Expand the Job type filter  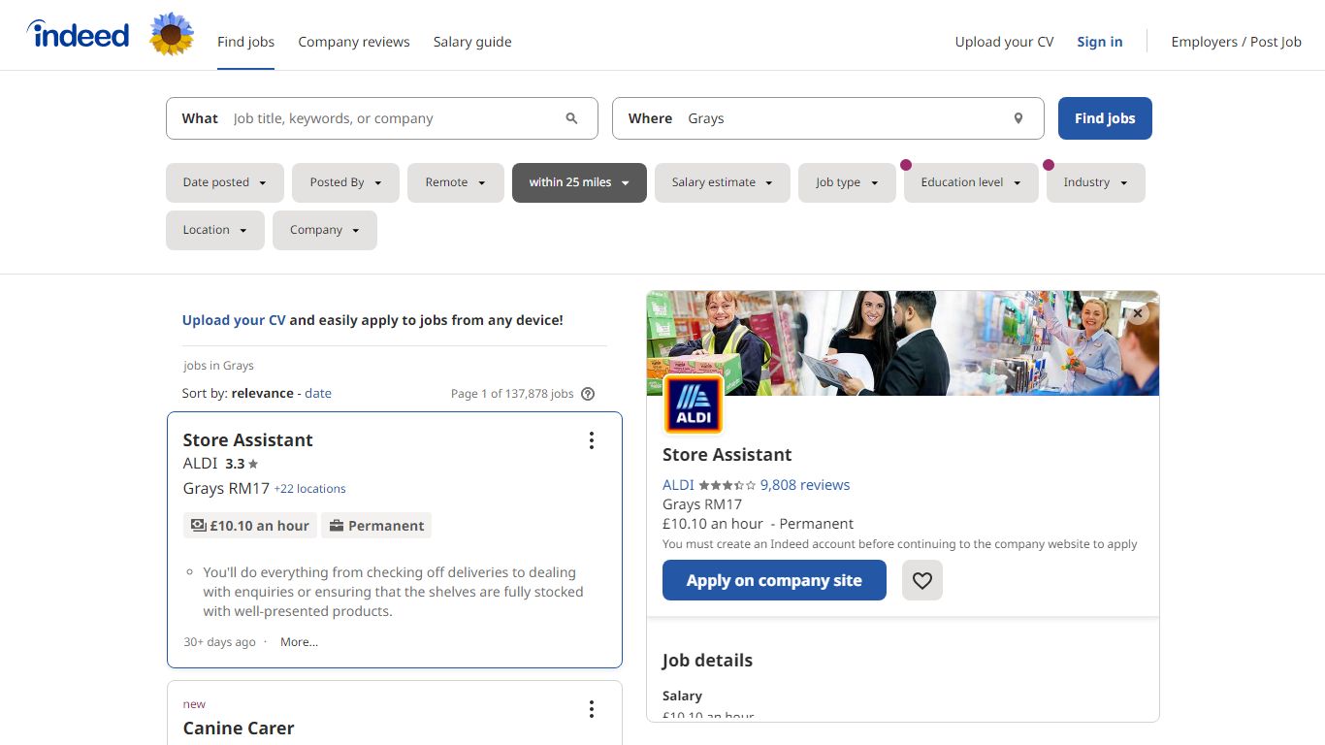[x=847, y=182]
